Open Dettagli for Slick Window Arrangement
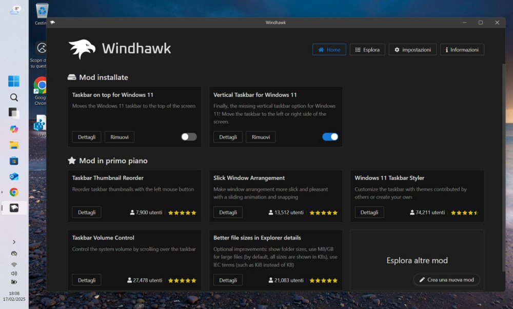 [228, 212]
